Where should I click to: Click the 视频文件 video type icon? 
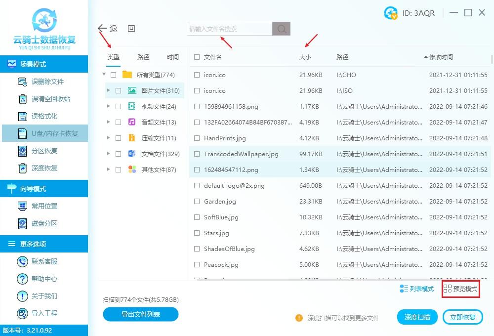132,106
